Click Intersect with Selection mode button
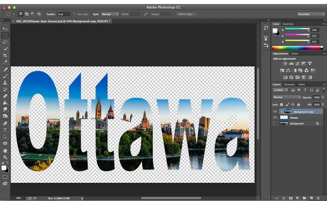Viewport: 327px width, 201px height. [x=39, y=14]
